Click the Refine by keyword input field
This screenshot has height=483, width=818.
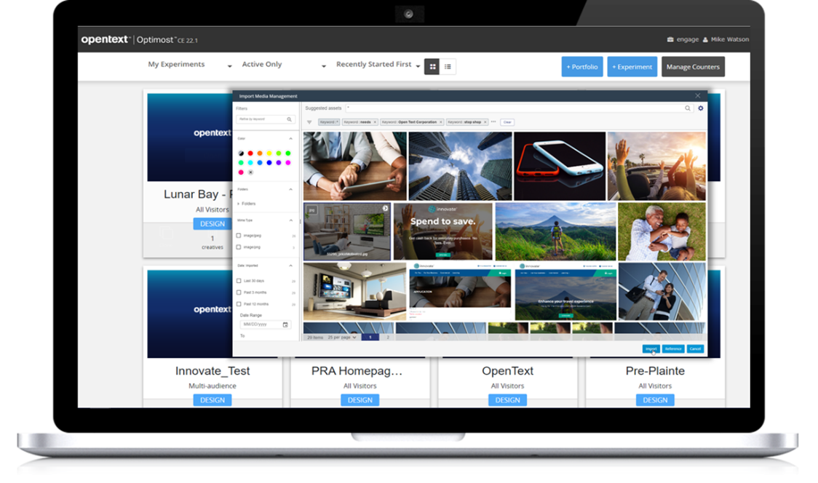tap(266, 119)
